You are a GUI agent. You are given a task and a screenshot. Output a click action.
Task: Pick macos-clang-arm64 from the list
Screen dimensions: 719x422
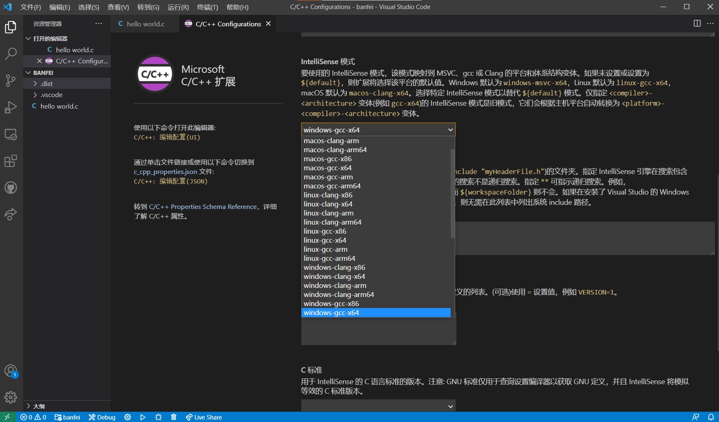click(x=376, y=150)
